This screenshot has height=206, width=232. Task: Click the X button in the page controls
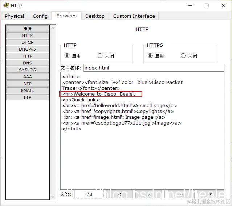point(211,194)
